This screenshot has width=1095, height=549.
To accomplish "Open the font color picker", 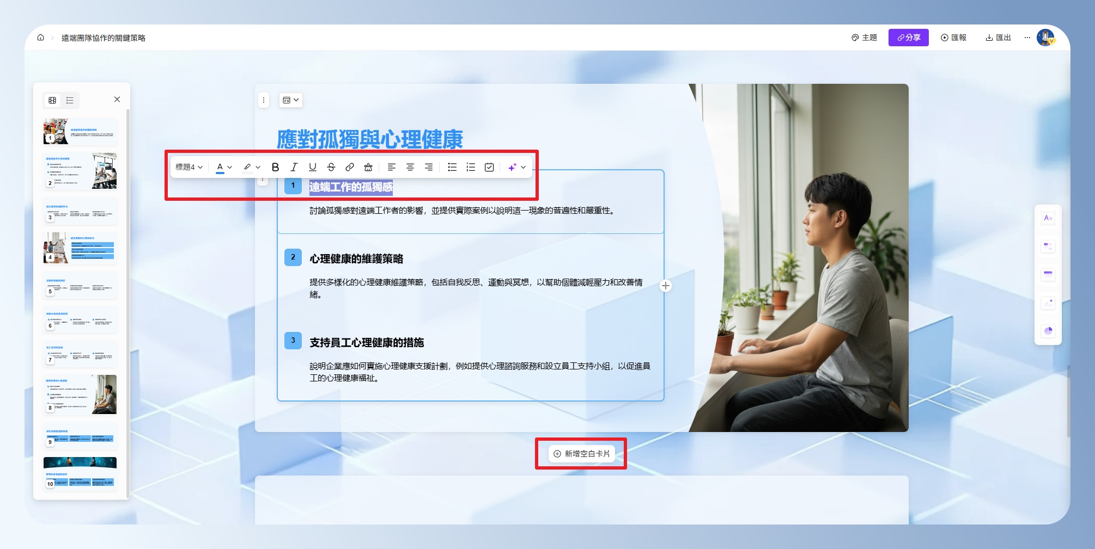I will tap(224, 167).
